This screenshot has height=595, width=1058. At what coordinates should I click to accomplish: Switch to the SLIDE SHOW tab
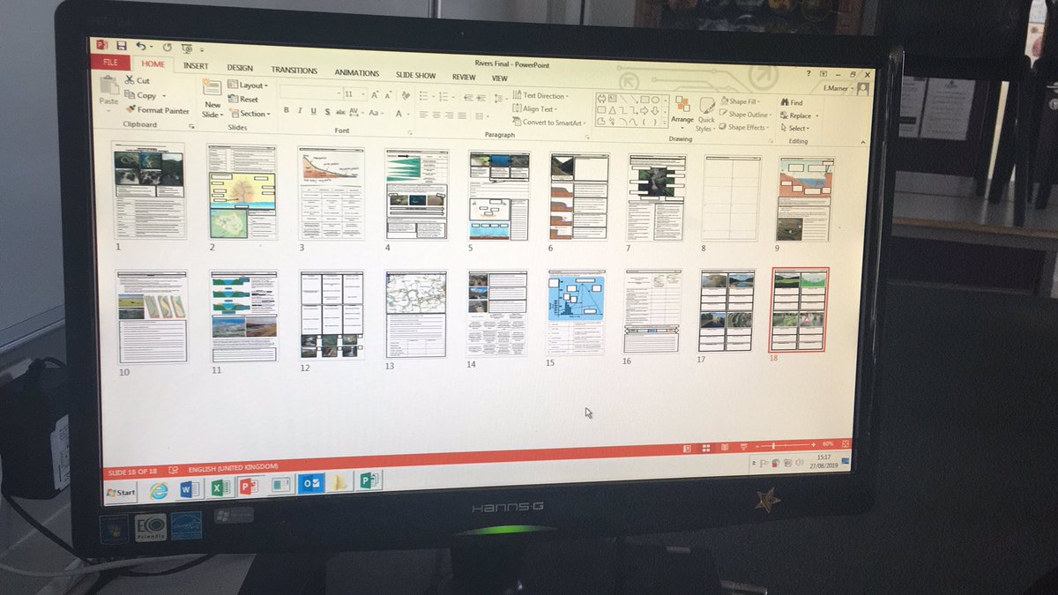416,76
